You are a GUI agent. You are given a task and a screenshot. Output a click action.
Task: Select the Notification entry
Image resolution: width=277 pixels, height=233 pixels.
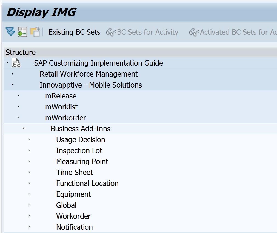click(74, 227)
